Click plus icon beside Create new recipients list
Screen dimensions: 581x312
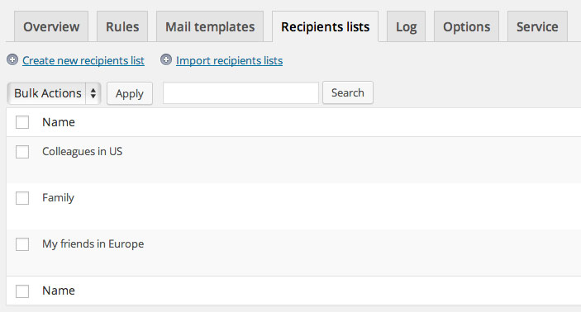(x=12, y=59)
